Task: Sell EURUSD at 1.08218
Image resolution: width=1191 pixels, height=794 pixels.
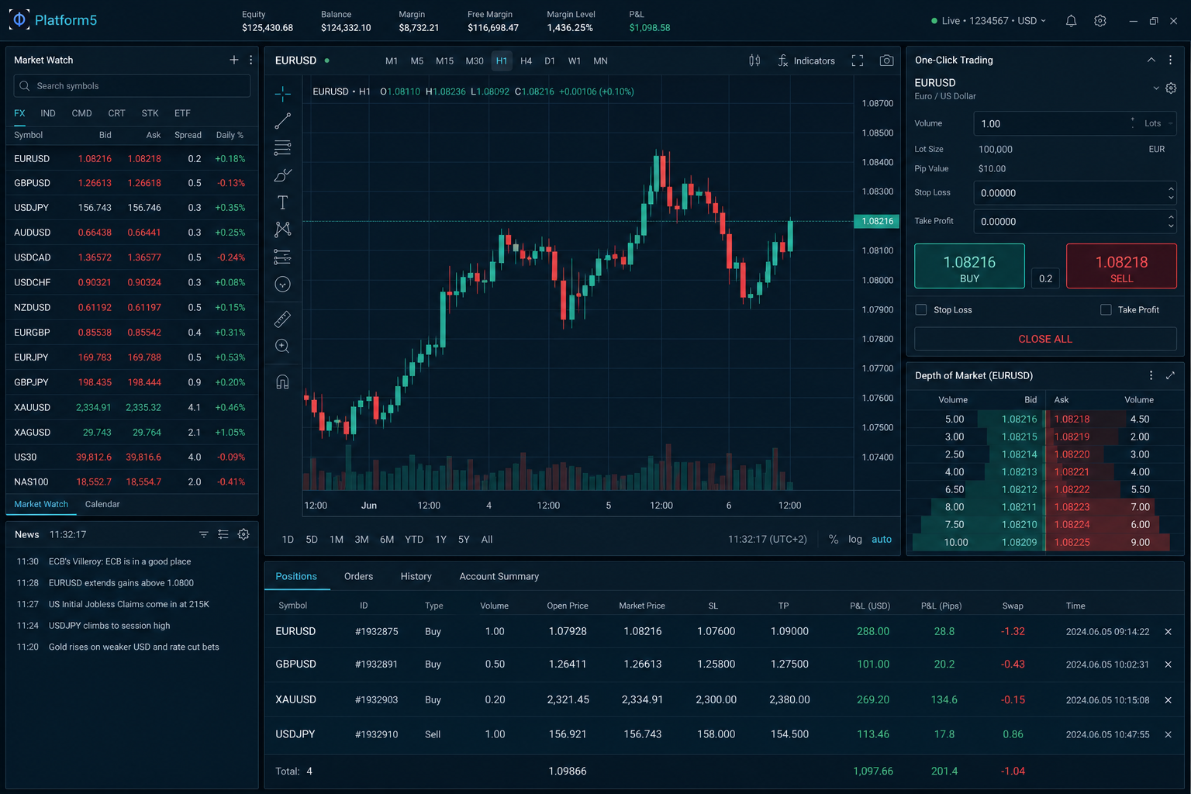Action: pyautogui.click(x=1121, y=266)
